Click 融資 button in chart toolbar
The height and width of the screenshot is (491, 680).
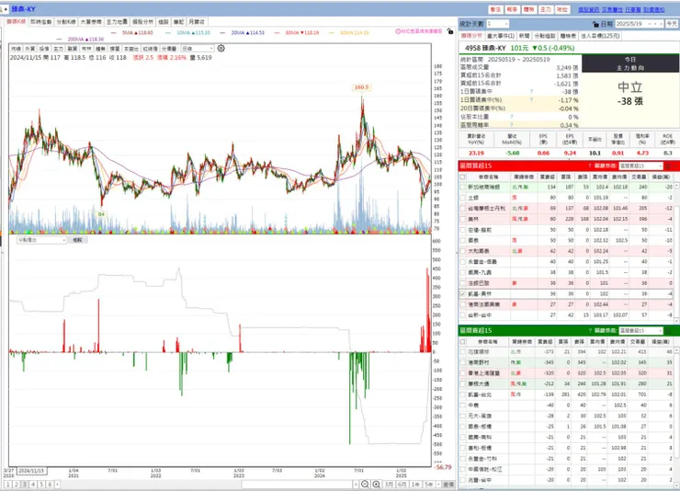tap(73, 49)
